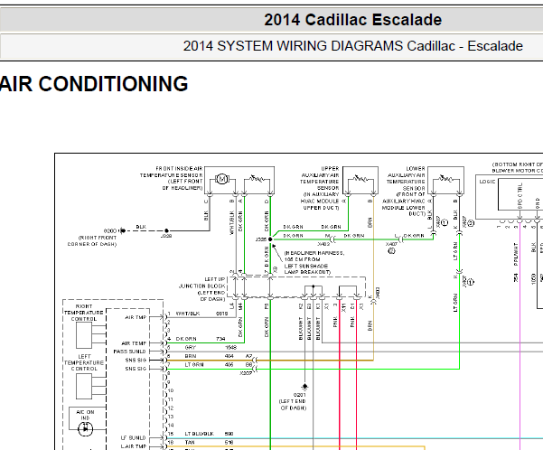Viewport: 543px width, 450px height.
Task: Click the "PPL/WHT" wire label
Action: point(516,254)
